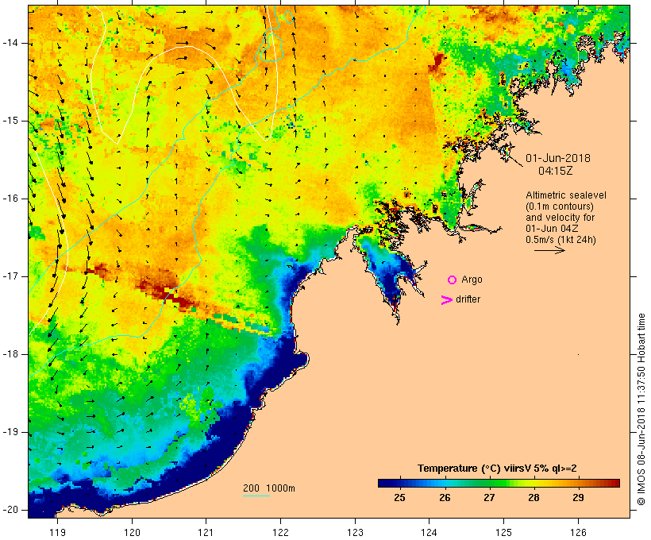The width and height of the screenshot is (651, 540).
Task: Click the magenta drifter arrowhead legend symbol
Action: click(x=447, y=300)
